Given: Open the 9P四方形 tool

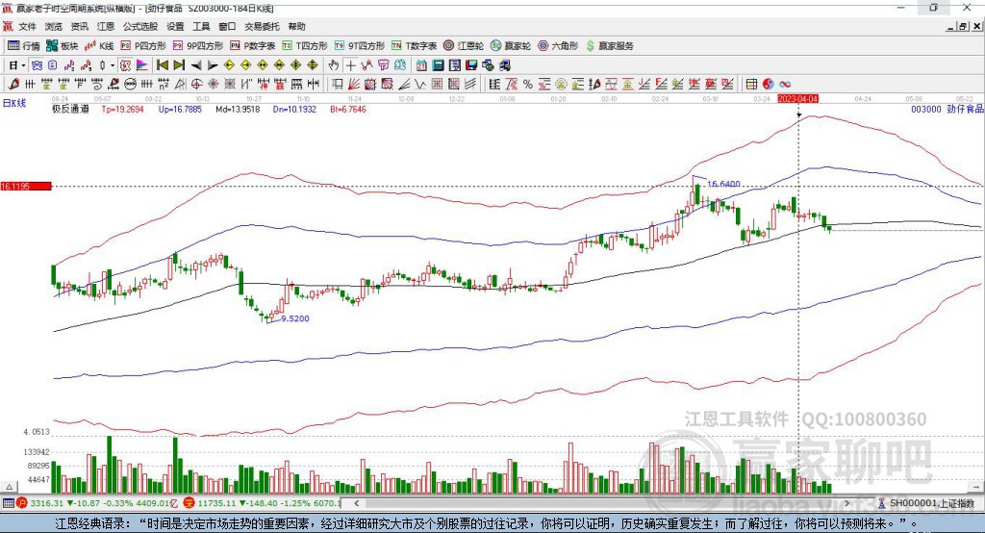Looking at the screenshot, I should click(x=198, y=46).
